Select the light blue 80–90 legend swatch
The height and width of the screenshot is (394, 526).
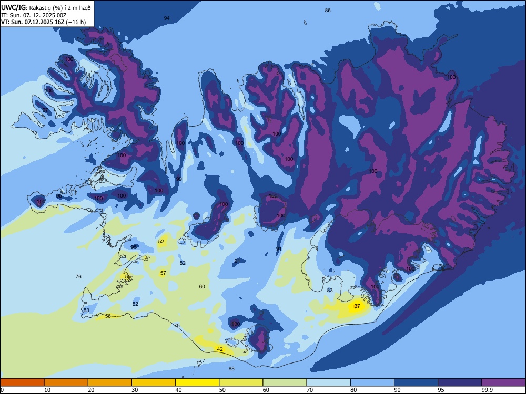(x=372, y=382)
